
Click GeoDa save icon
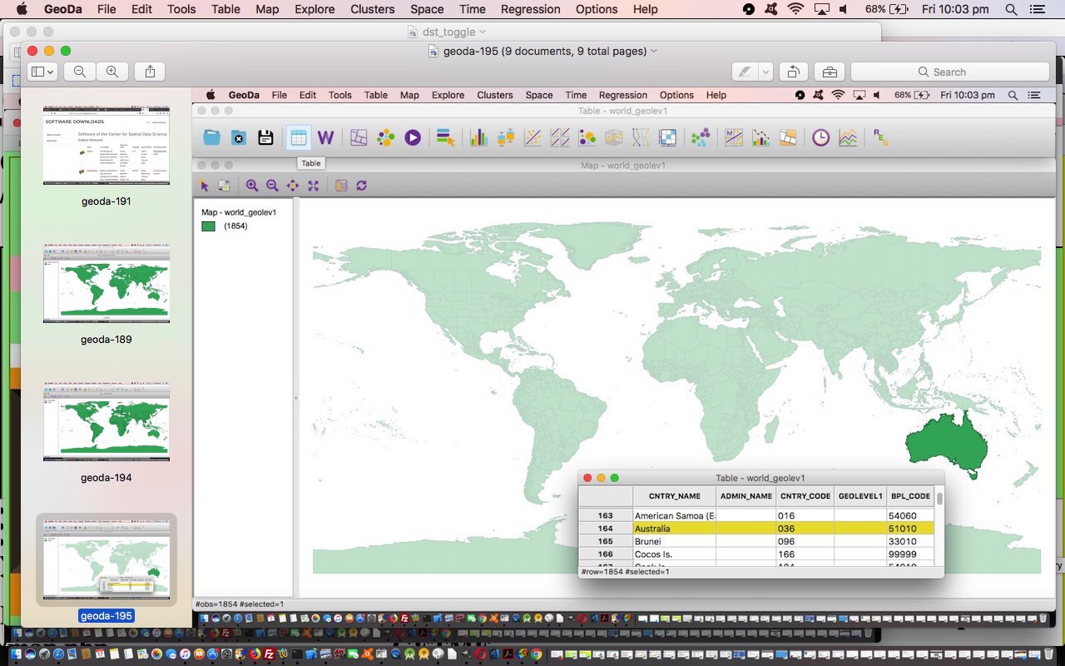tap(265, 137)
